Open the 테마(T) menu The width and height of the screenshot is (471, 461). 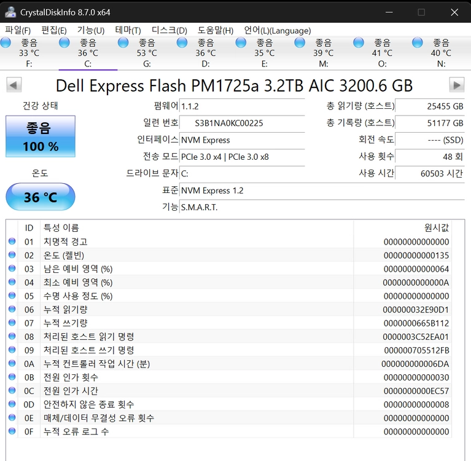pyautogui.click(x=128, y=30)
